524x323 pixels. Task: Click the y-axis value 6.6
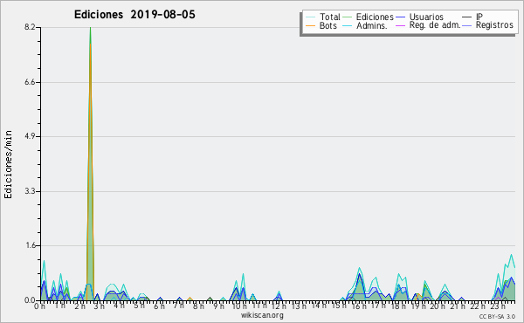point(30,82)
